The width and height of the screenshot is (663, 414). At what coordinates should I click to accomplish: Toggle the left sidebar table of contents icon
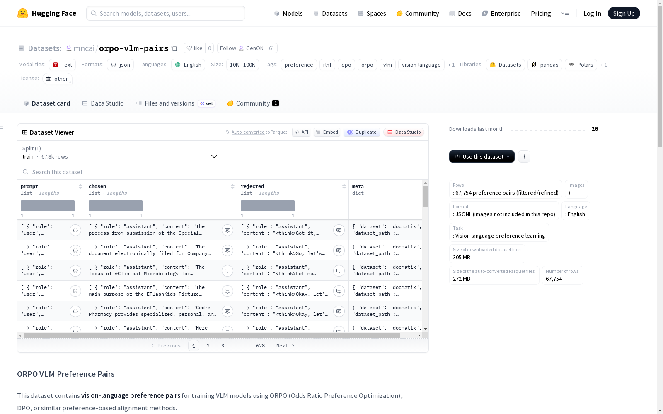click(2, 128)
